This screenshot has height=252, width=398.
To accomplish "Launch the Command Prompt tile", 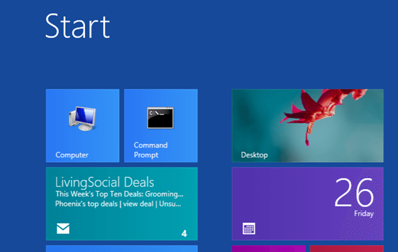I will click(x=161, y=126).
